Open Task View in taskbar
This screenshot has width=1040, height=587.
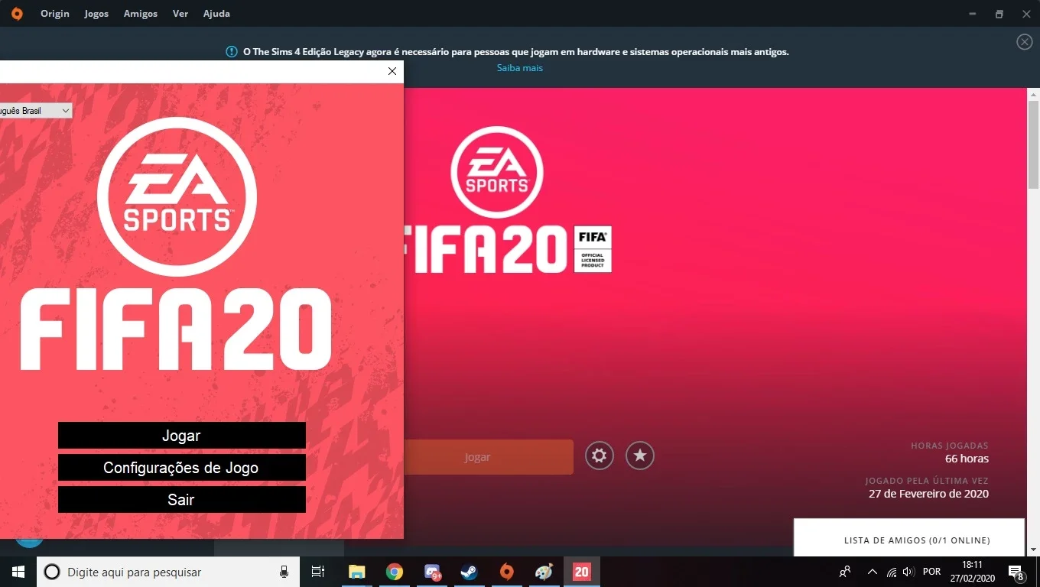[318, 572]
